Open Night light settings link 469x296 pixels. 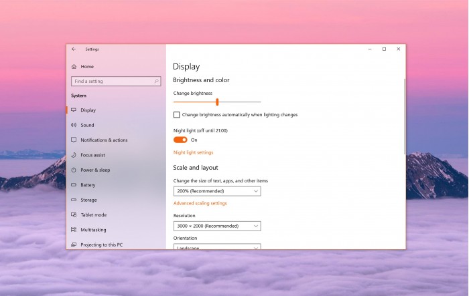click(x=193, y=152)
